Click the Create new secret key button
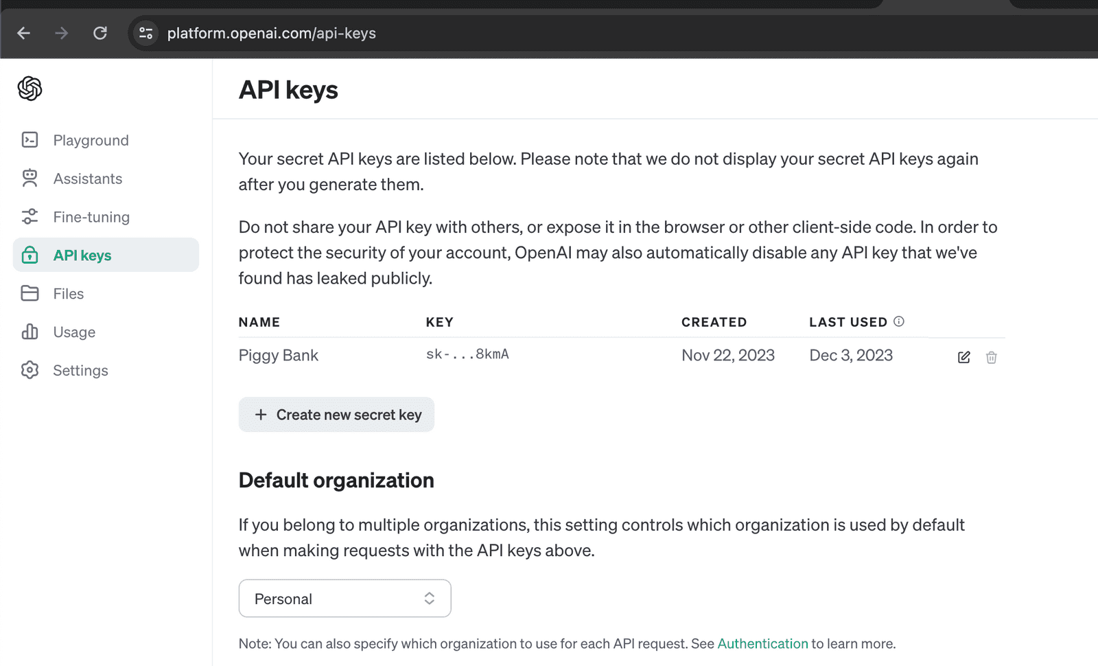The width and height of the screenshot is (1098, 666). (336, 414)
